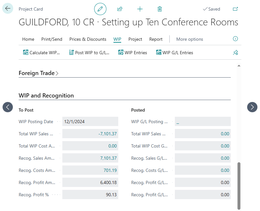
Task: Click the back arrow button
Action: pyautogui.click(x=8, y=9)
